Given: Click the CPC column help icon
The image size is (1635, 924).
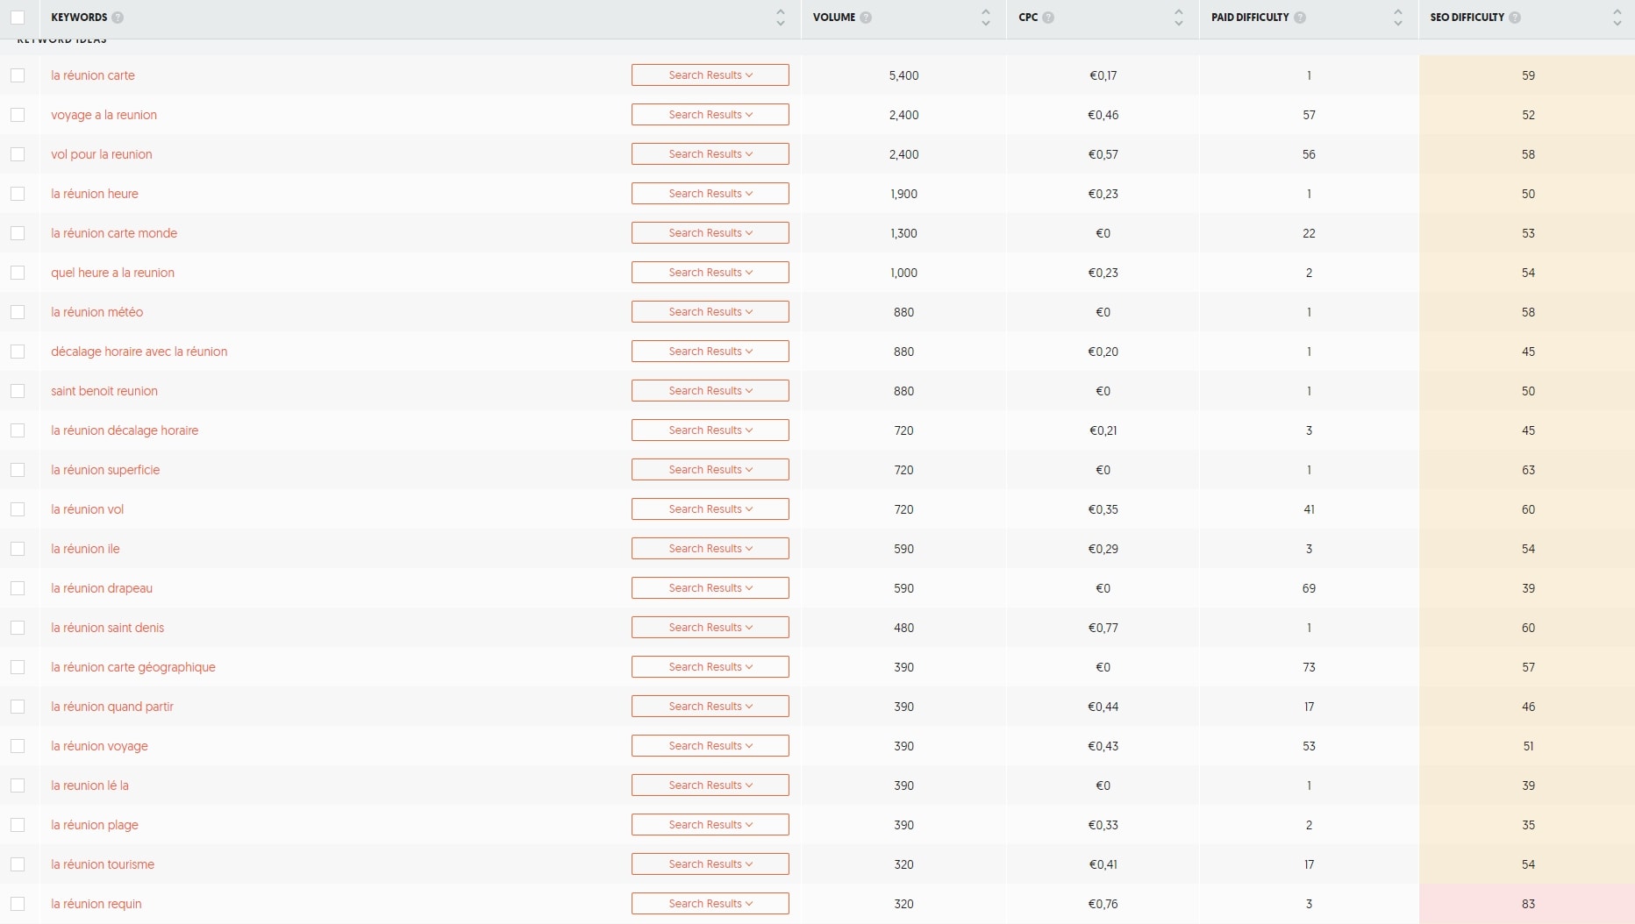Looking at the screenshot, I should click(1048, 18).
